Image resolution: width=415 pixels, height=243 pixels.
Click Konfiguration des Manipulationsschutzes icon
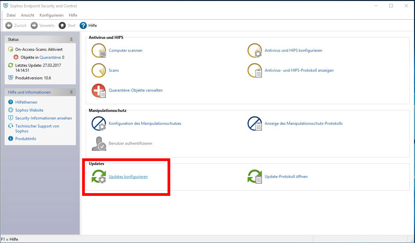click(x=99, y=123)
